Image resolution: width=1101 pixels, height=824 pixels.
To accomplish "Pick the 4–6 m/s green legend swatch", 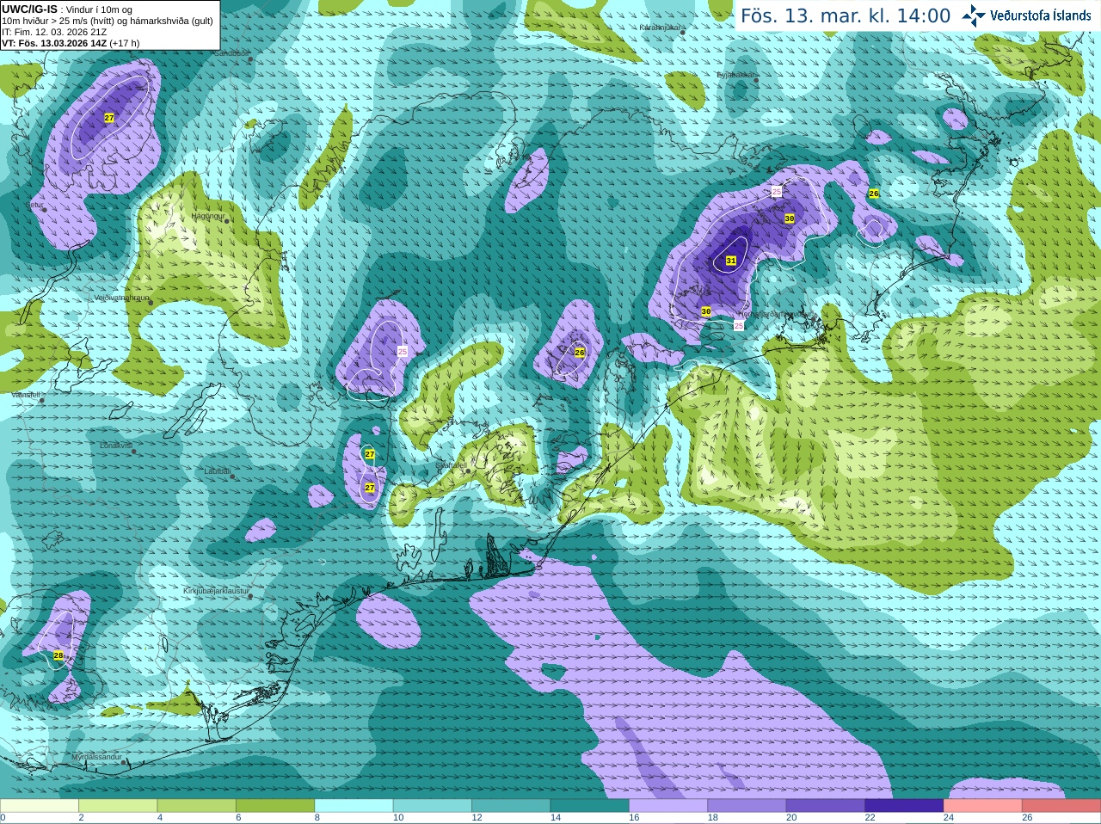I will pos(197,806).
